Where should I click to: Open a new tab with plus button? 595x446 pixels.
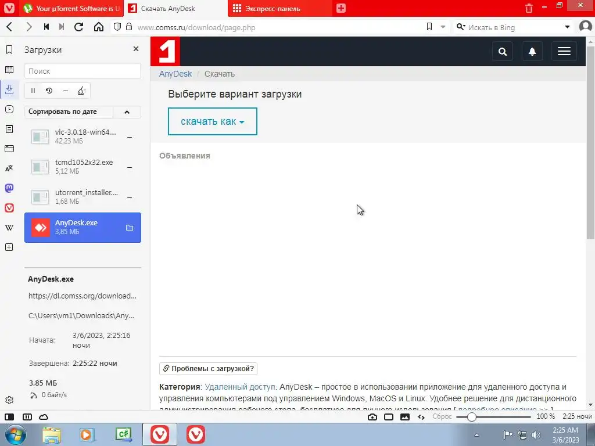click(x=340, y=8)
